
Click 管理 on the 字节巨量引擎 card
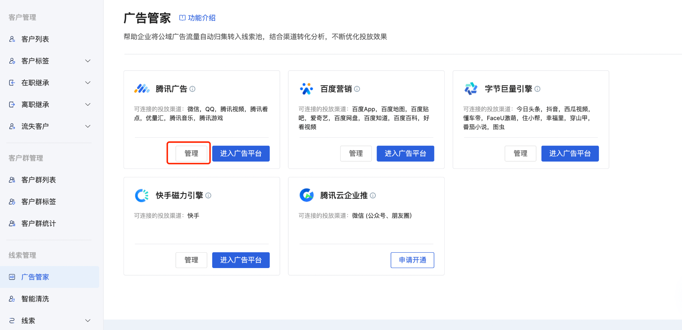click(x=520, y=153)
